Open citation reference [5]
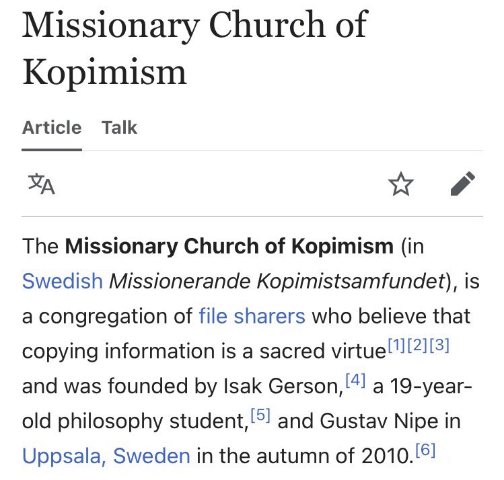 pos(260,415)
